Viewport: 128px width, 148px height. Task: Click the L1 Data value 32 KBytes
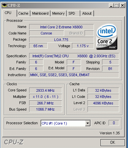(103, 90)
